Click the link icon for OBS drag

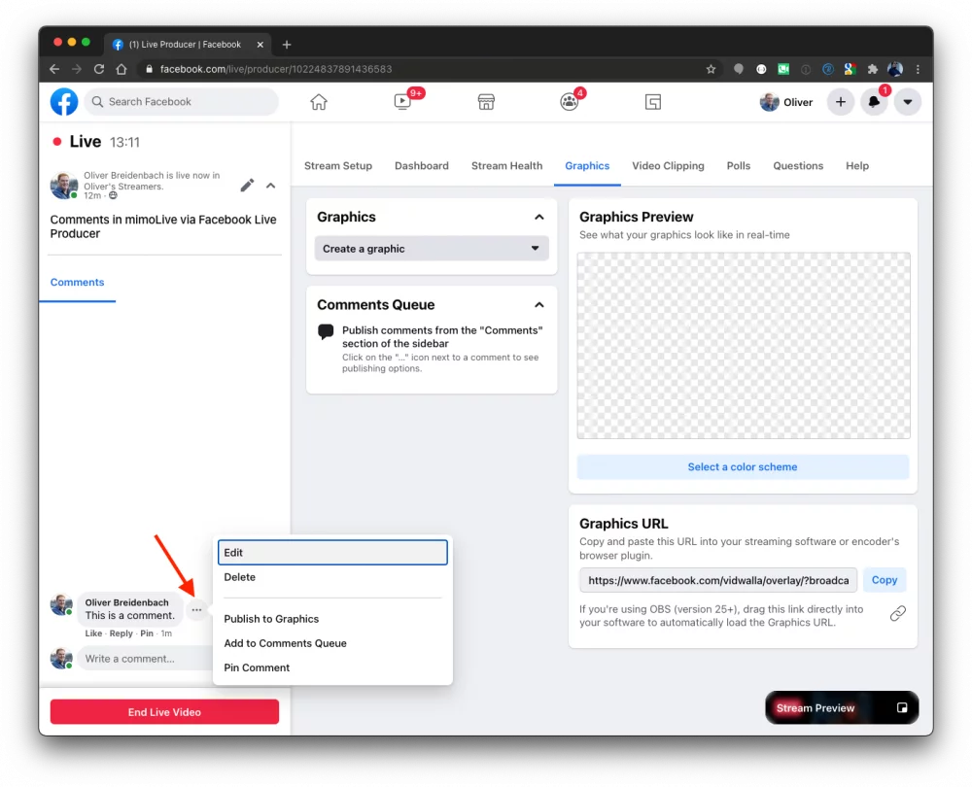point(897,613)
